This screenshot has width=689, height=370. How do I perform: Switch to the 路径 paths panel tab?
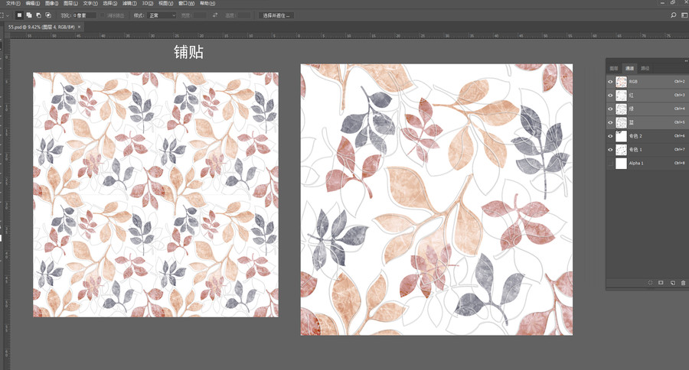tap(645, 68)
